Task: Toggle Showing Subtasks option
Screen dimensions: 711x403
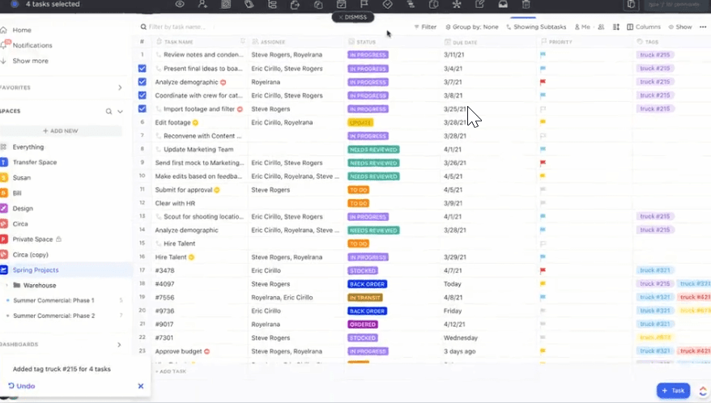Action: (536, 27)
